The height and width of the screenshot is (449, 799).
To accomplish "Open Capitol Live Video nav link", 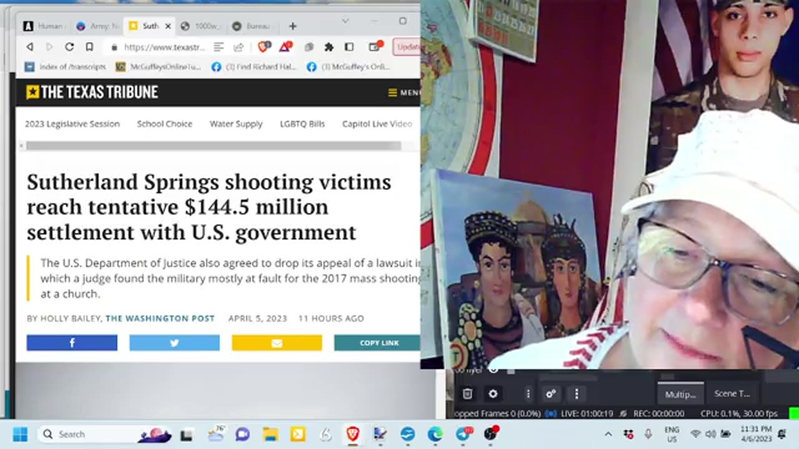I will [x=377, y=123].
